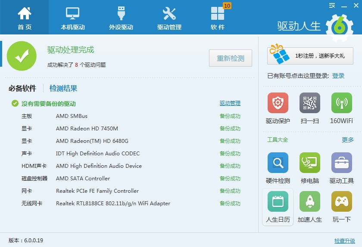The image size is (362, 247).
Task: Open the 驱动管理 tab
Action: (169, 18)
